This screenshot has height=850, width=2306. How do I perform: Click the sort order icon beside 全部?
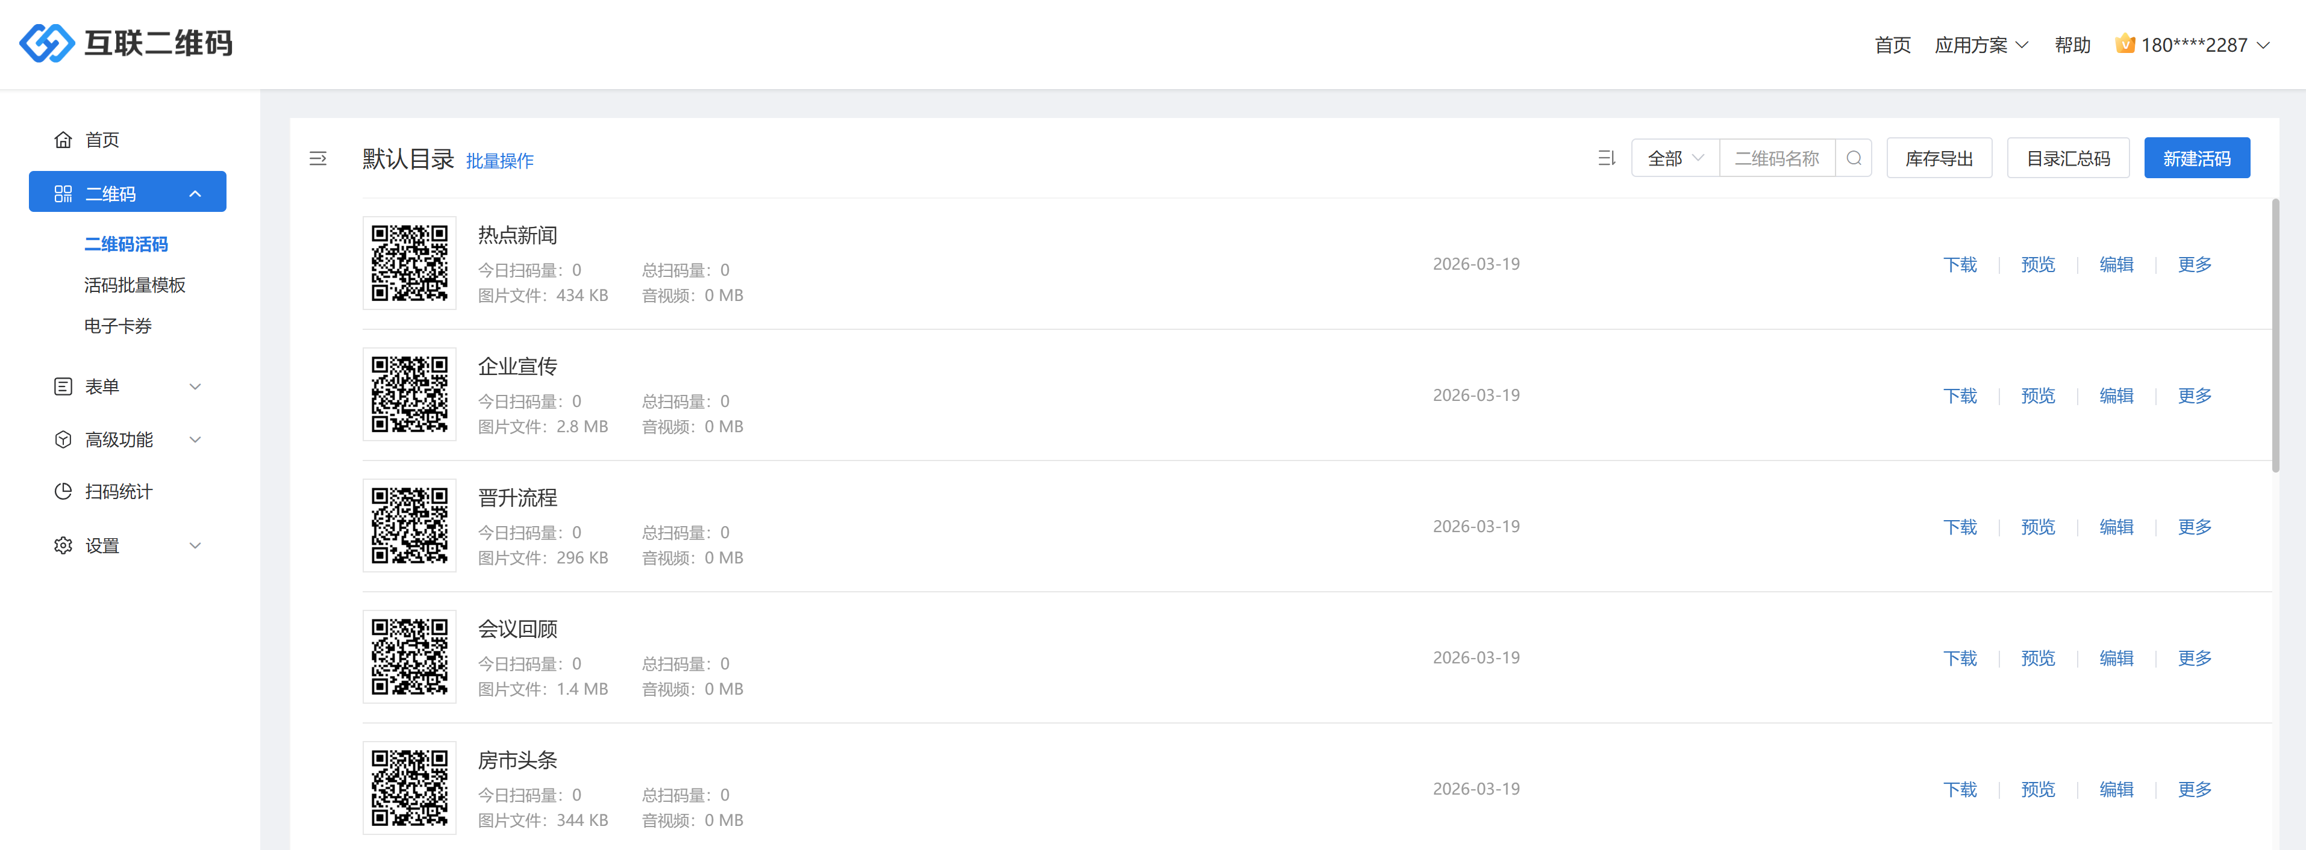point(1606,158)
